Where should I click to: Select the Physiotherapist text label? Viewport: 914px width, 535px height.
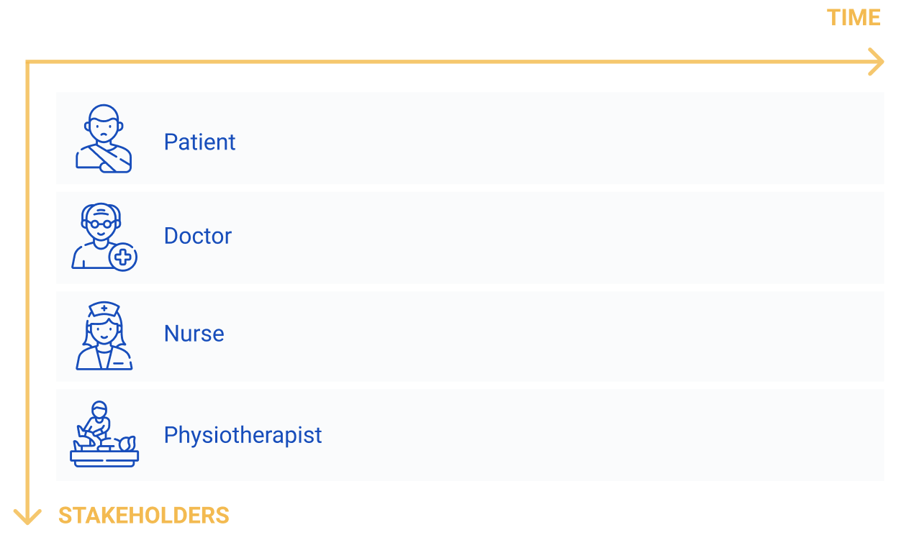pyautogui.click(x=243, y=435)
